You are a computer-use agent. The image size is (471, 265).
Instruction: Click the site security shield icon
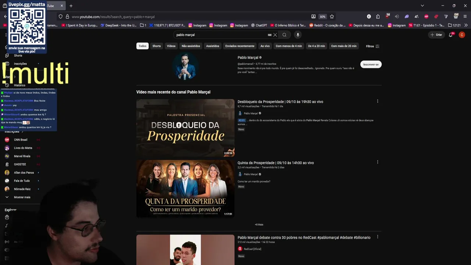pyautogui.click(x=61, y=17)
